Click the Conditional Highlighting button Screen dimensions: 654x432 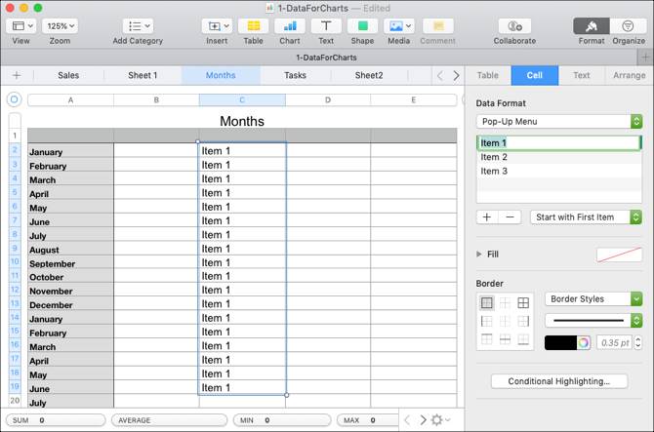(559, 381)
